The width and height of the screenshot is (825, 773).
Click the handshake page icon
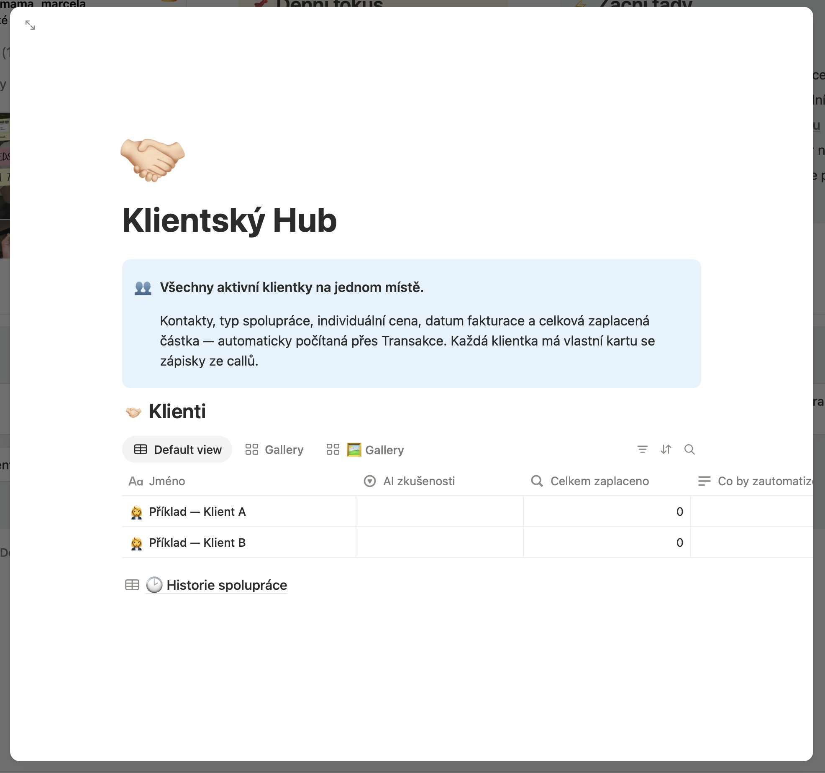[153, 160]
